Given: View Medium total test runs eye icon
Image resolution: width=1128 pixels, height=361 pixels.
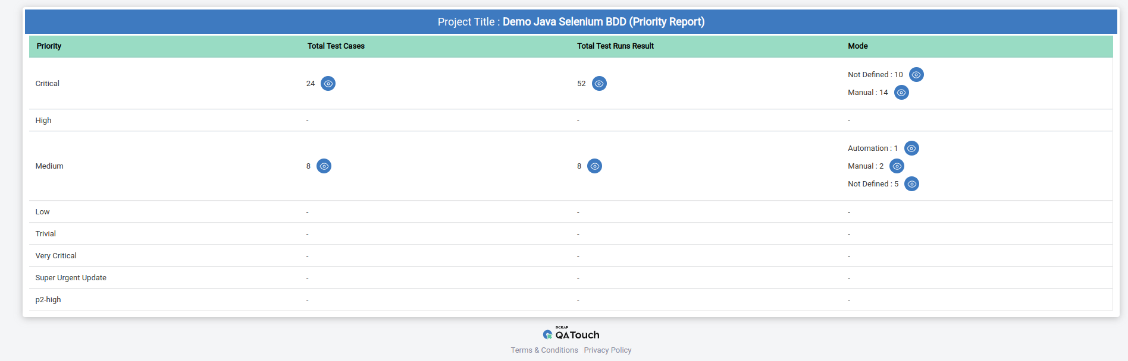Looking at the screenshot, I should (594, 166).
